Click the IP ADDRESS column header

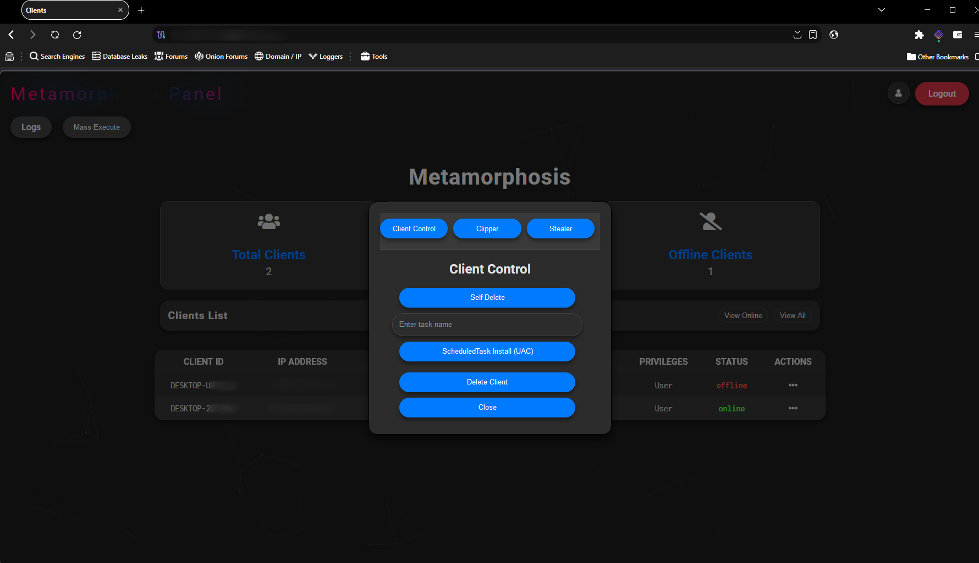[x=302, y=361]
